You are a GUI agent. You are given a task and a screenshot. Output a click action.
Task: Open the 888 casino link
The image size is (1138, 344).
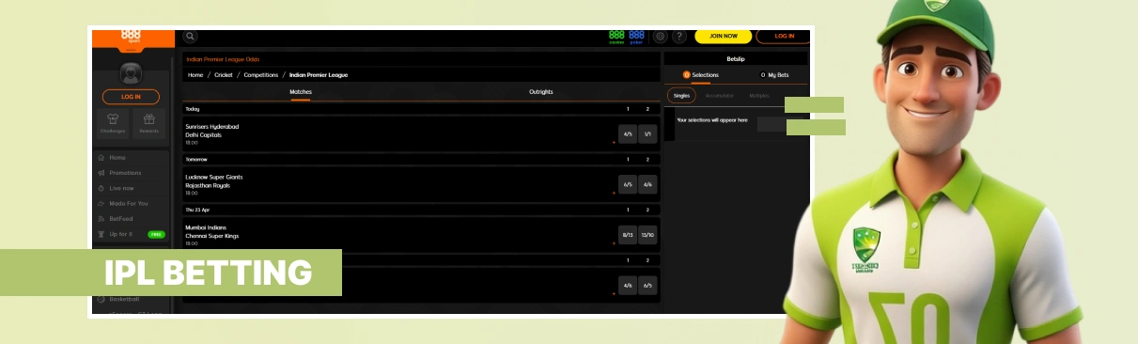click(x=616, y=37)
